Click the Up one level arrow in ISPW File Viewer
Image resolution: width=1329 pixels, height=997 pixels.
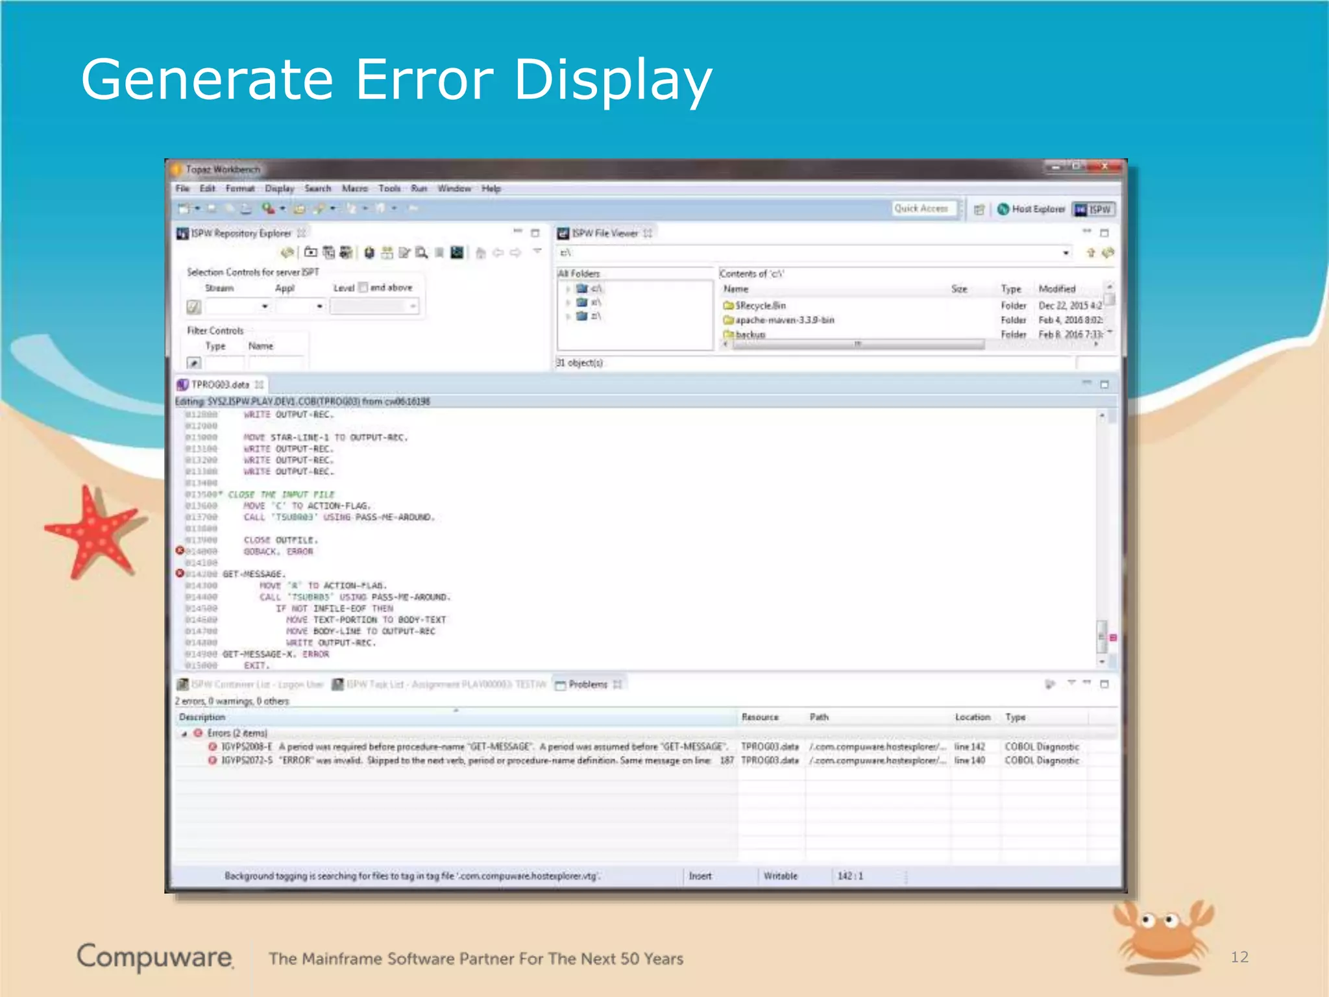coord(1090,252)
